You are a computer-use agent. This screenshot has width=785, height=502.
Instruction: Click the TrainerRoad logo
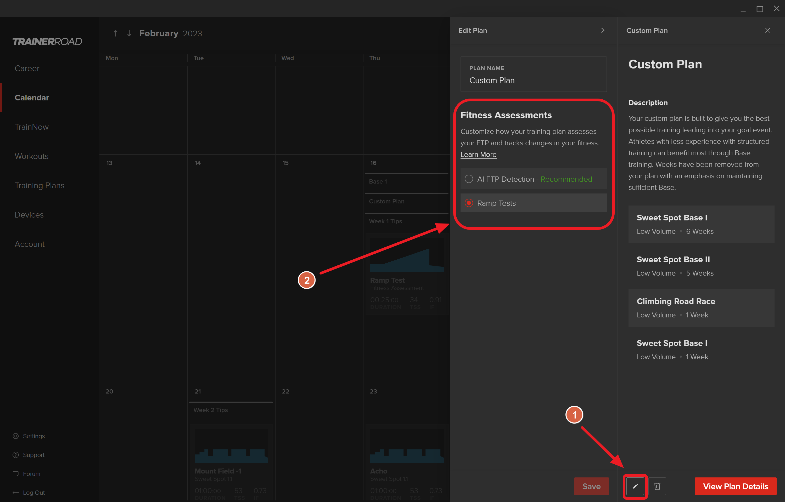pyautogui.click(x=47, y=42)
